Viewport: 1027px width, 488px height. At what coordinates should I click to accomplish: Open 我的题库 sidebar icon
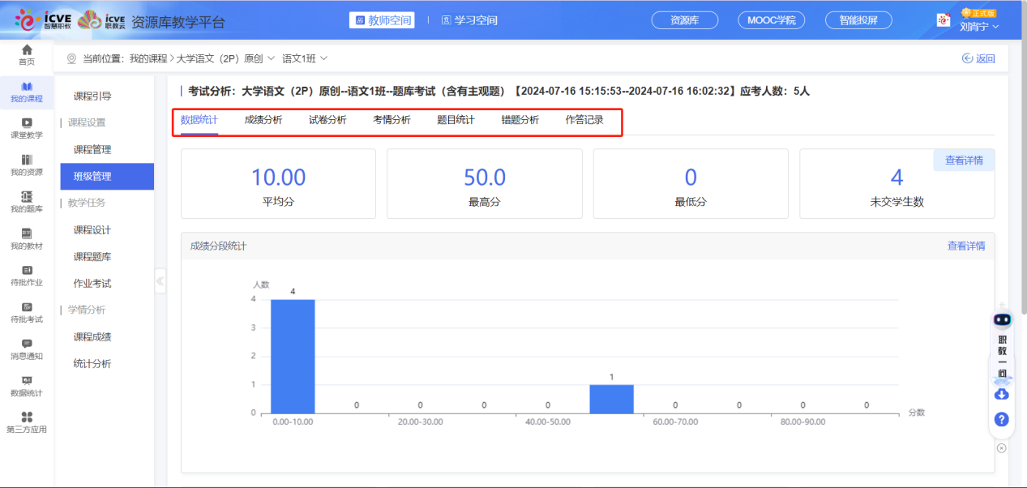(27, 197)
